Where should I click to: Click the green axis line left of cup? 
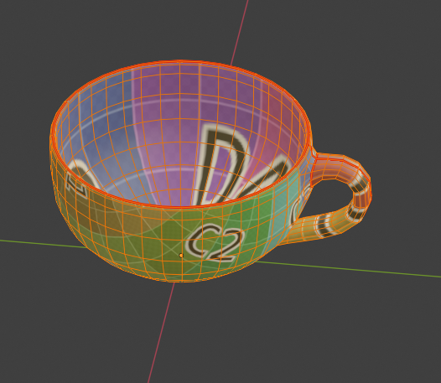tap(42, 244)
